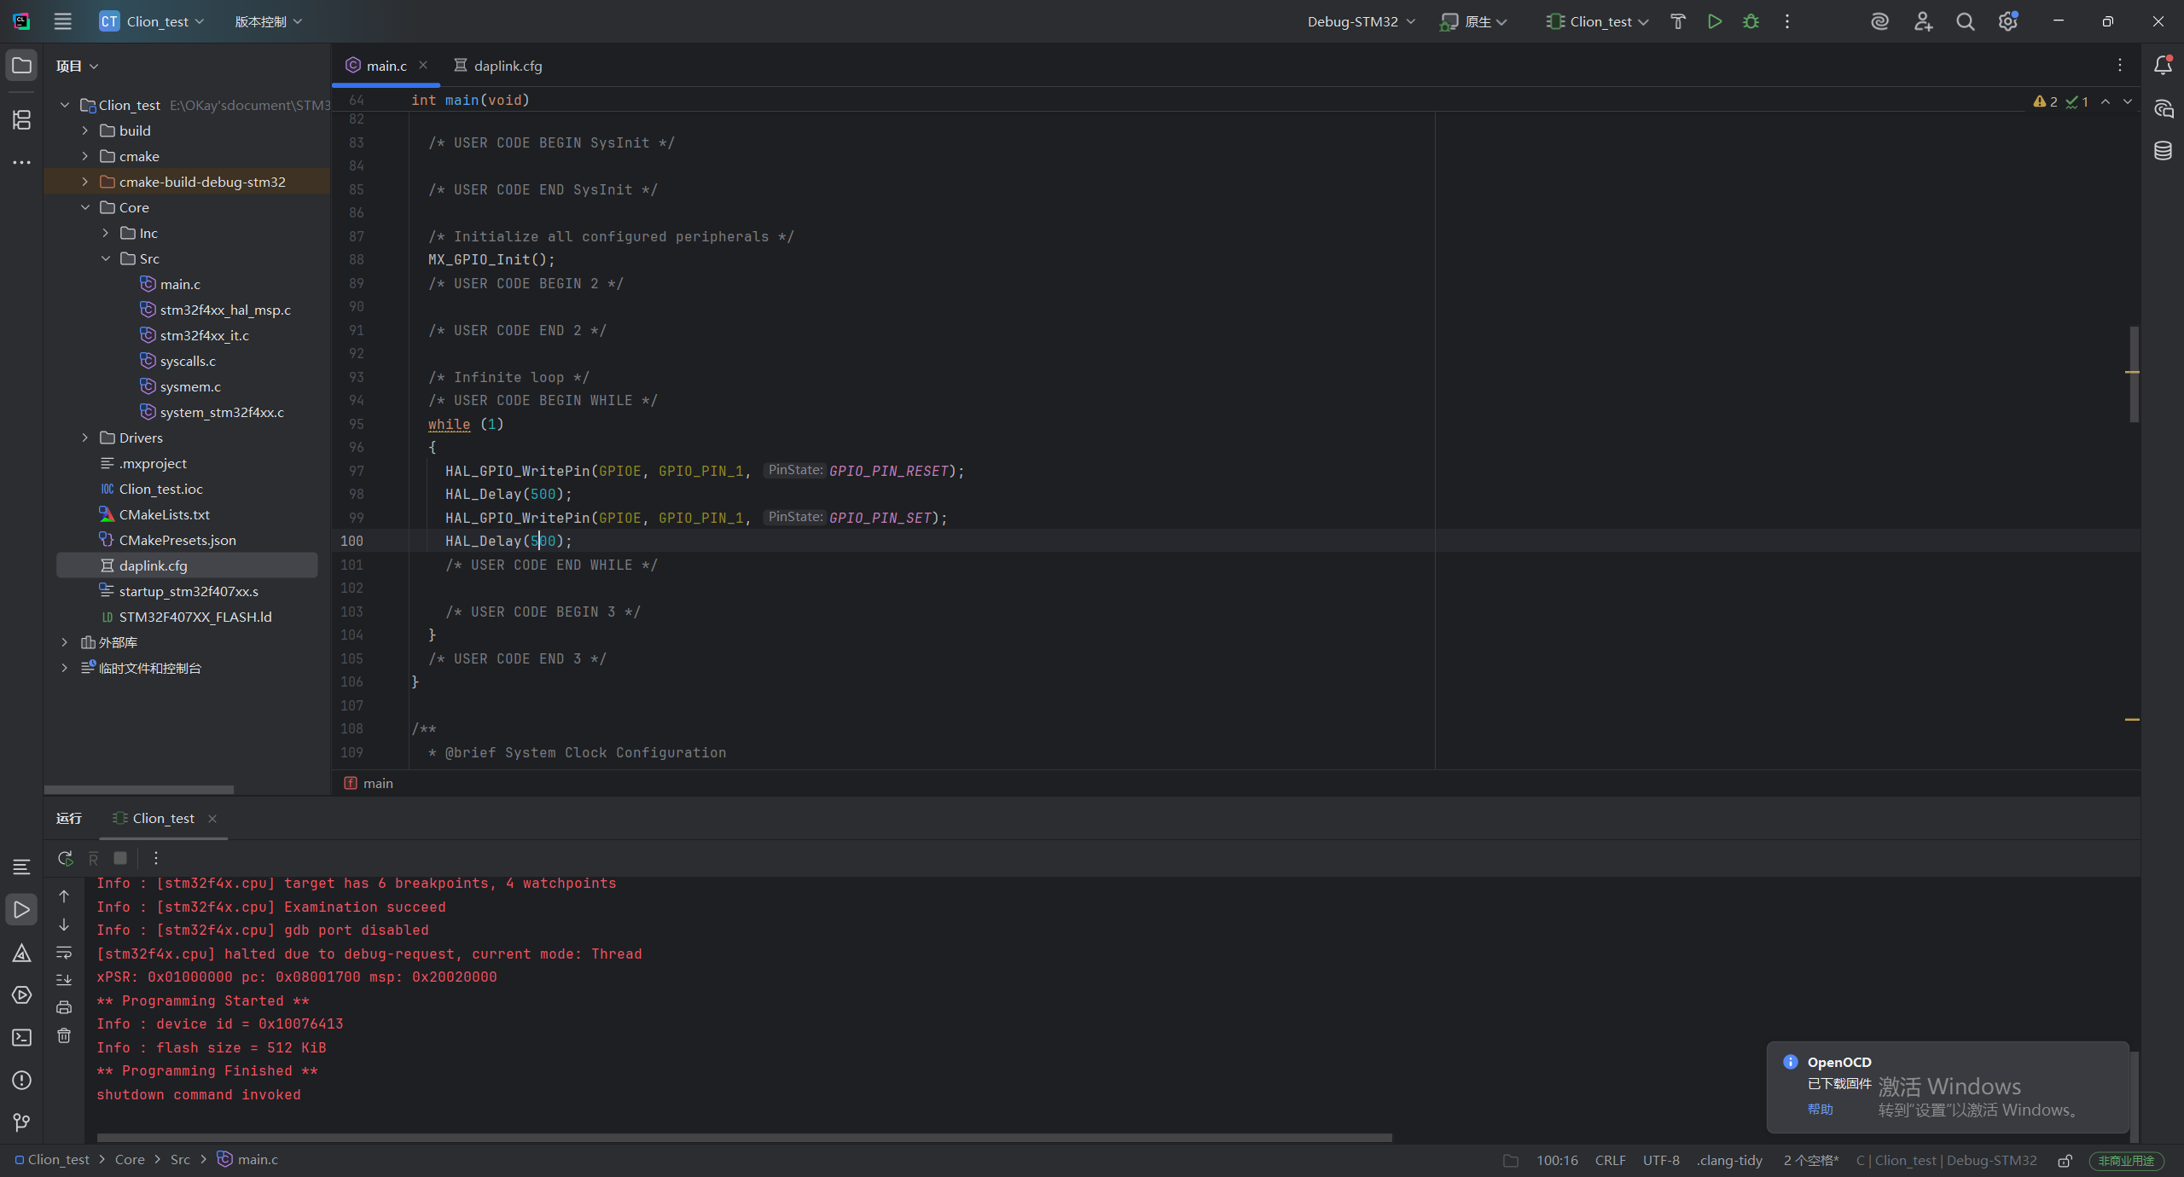Toggle soft-wrap in console
Image resolution: width=2184 pixels, height=1177 pixels.
pos(64,952)
